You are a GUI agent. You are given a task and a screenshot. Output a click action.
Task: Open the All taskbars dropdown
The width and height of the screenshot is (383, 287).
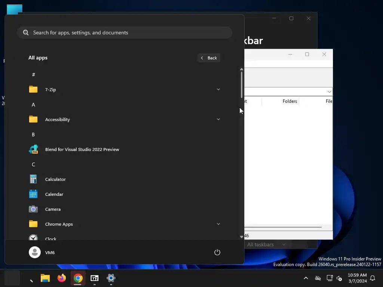pos(266,244)
